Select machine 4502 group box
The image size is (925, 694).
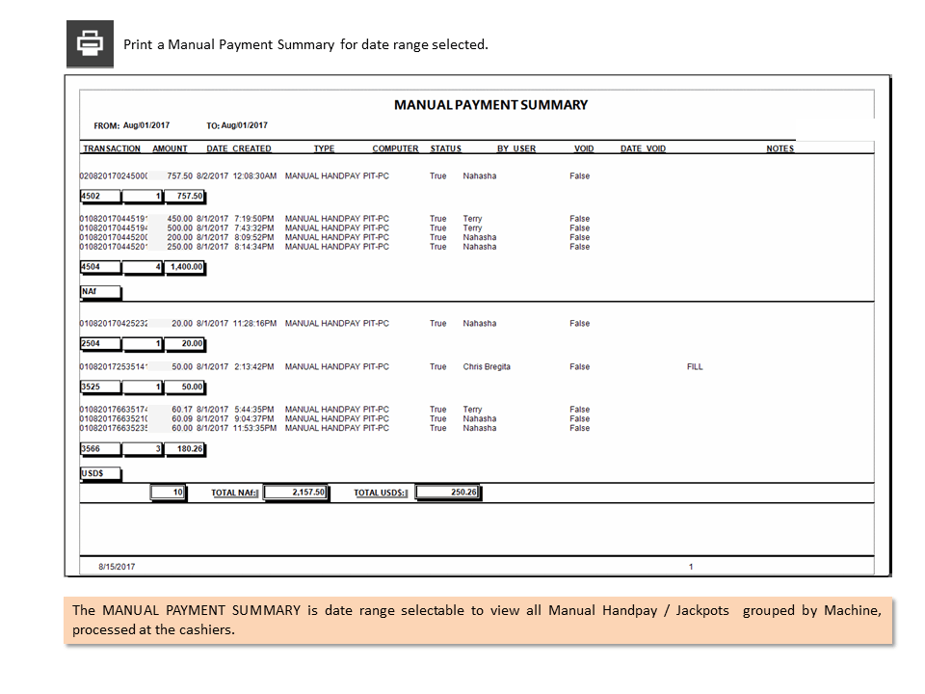coord(100,197)
